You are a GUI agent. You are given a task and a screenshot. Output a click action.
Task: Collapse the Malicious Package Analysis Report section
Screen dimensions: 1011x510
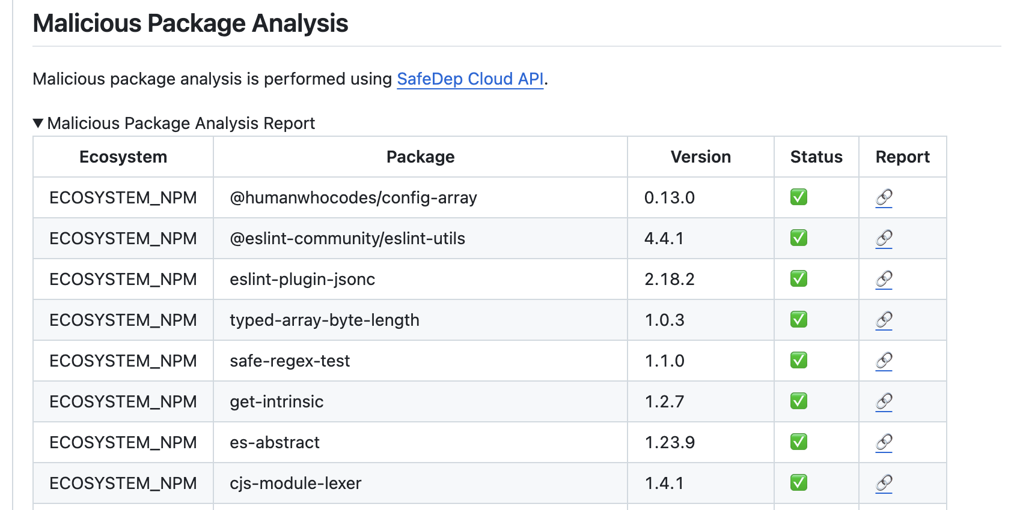tap(38, 124)
